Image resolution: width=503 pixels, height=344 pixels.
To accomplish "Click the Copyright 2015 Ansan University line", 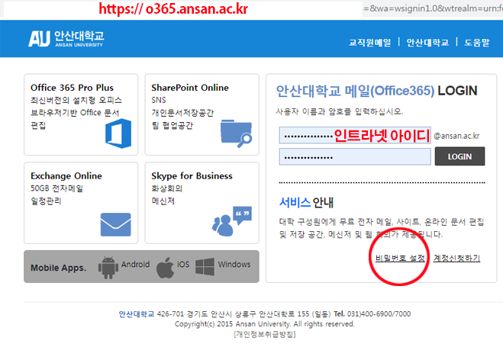I will [265, 324].
